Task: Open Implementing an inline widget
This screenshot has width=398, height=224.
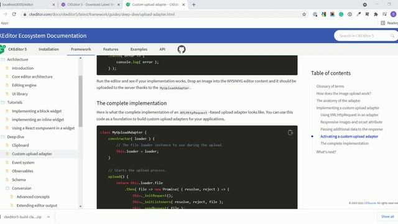Action: (38, 119)
